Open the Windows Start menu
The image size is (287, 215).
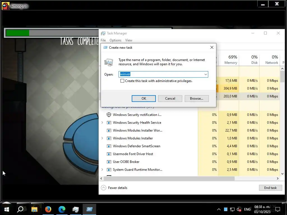(7, 209)
